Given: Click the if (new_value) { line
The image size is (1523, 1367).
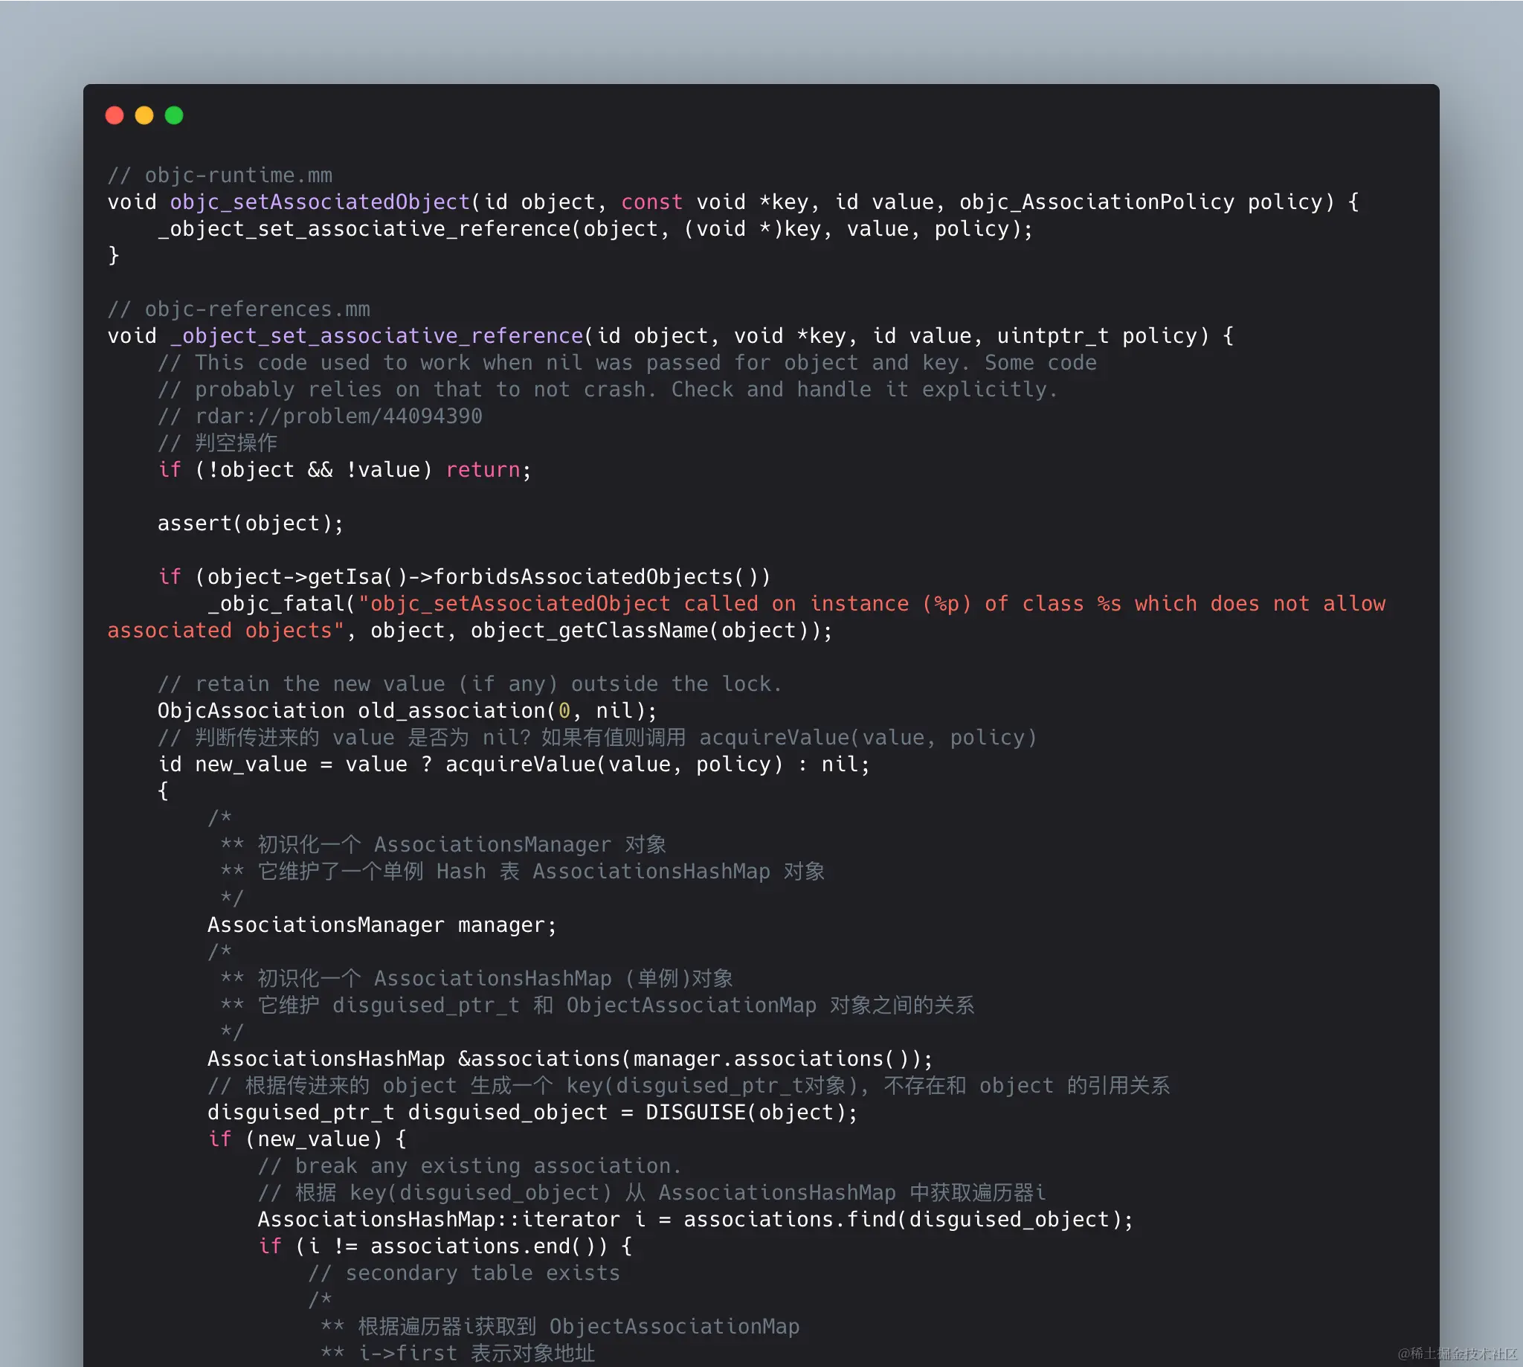Looking at the screenshot, I should (x=306, y=1139).
